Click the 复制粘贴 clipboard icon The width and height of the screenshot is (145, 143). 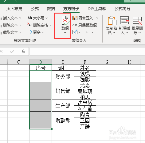pos(112,21)
